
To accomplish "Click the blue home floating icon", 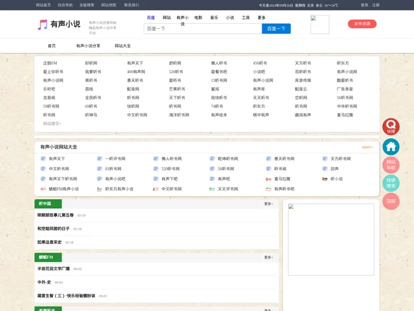I will tap(391, 147).
